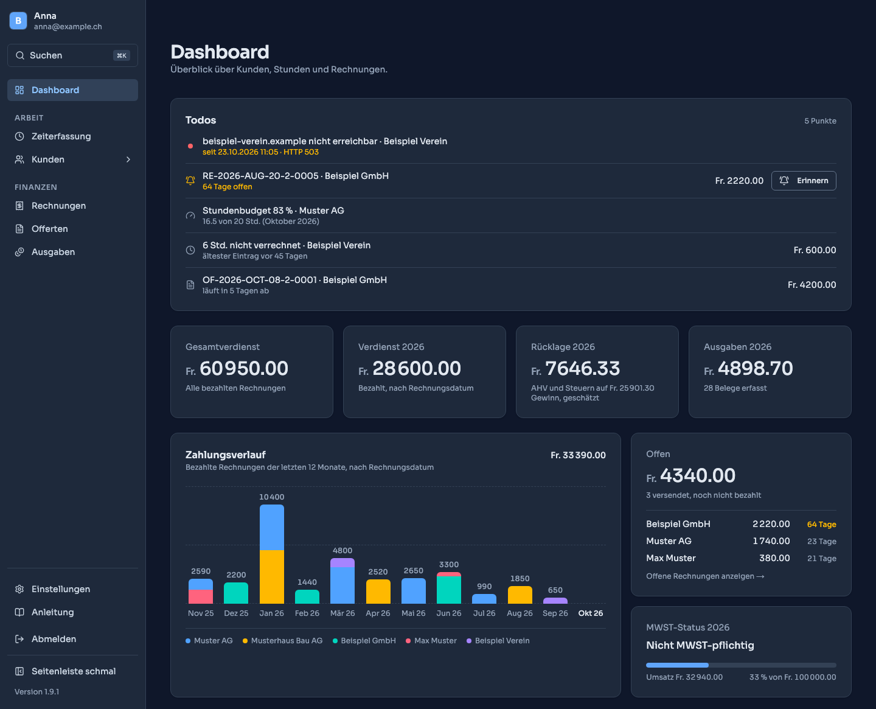
Task: Click the Version 1.9.1 label
Action: pos(37,692)
